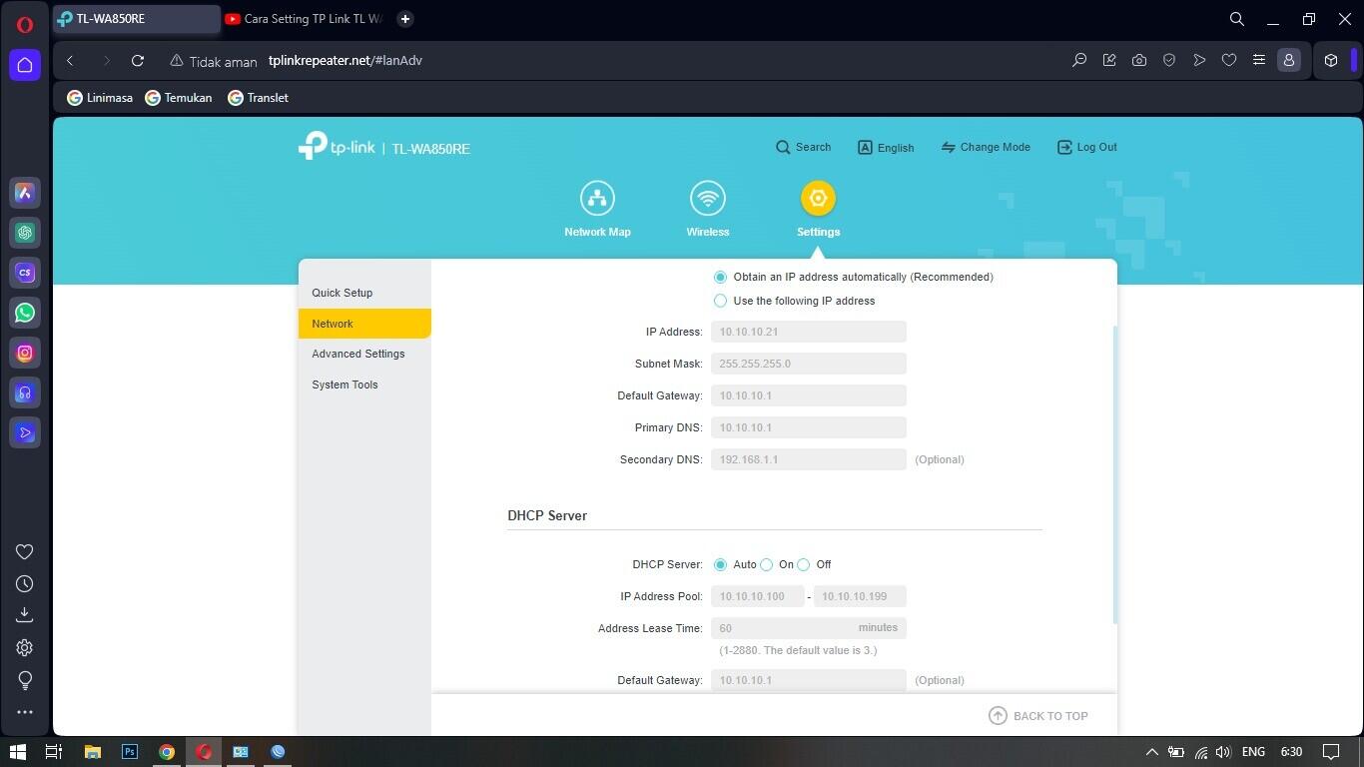The width and height of the screenshot is (1364, 767).
Task: Go back in browser
Action: (70, 61)
